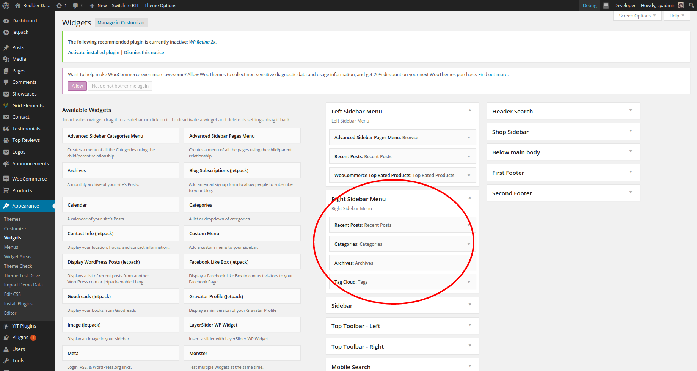Click the Media library icon
697x371 pixels.
[x=6, y=59]
